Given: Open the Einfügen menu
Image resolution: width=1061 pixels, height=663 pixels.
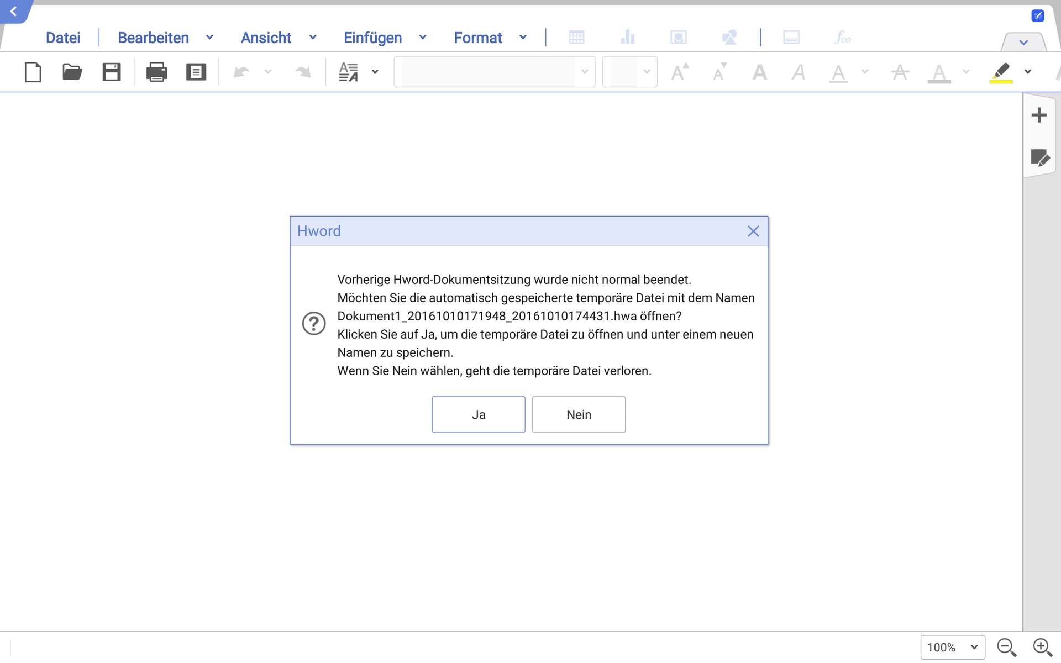Looking at the screenshot, I should click(372, 38).
